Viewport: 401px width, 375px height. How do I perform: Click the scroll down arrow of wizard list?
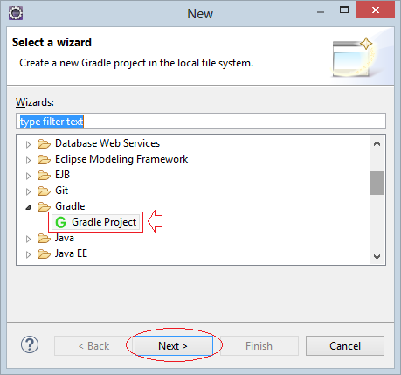coord(377,257)
